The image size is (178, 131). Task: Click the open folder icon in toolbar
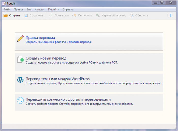pyautogui.click(x=6, y=16)
